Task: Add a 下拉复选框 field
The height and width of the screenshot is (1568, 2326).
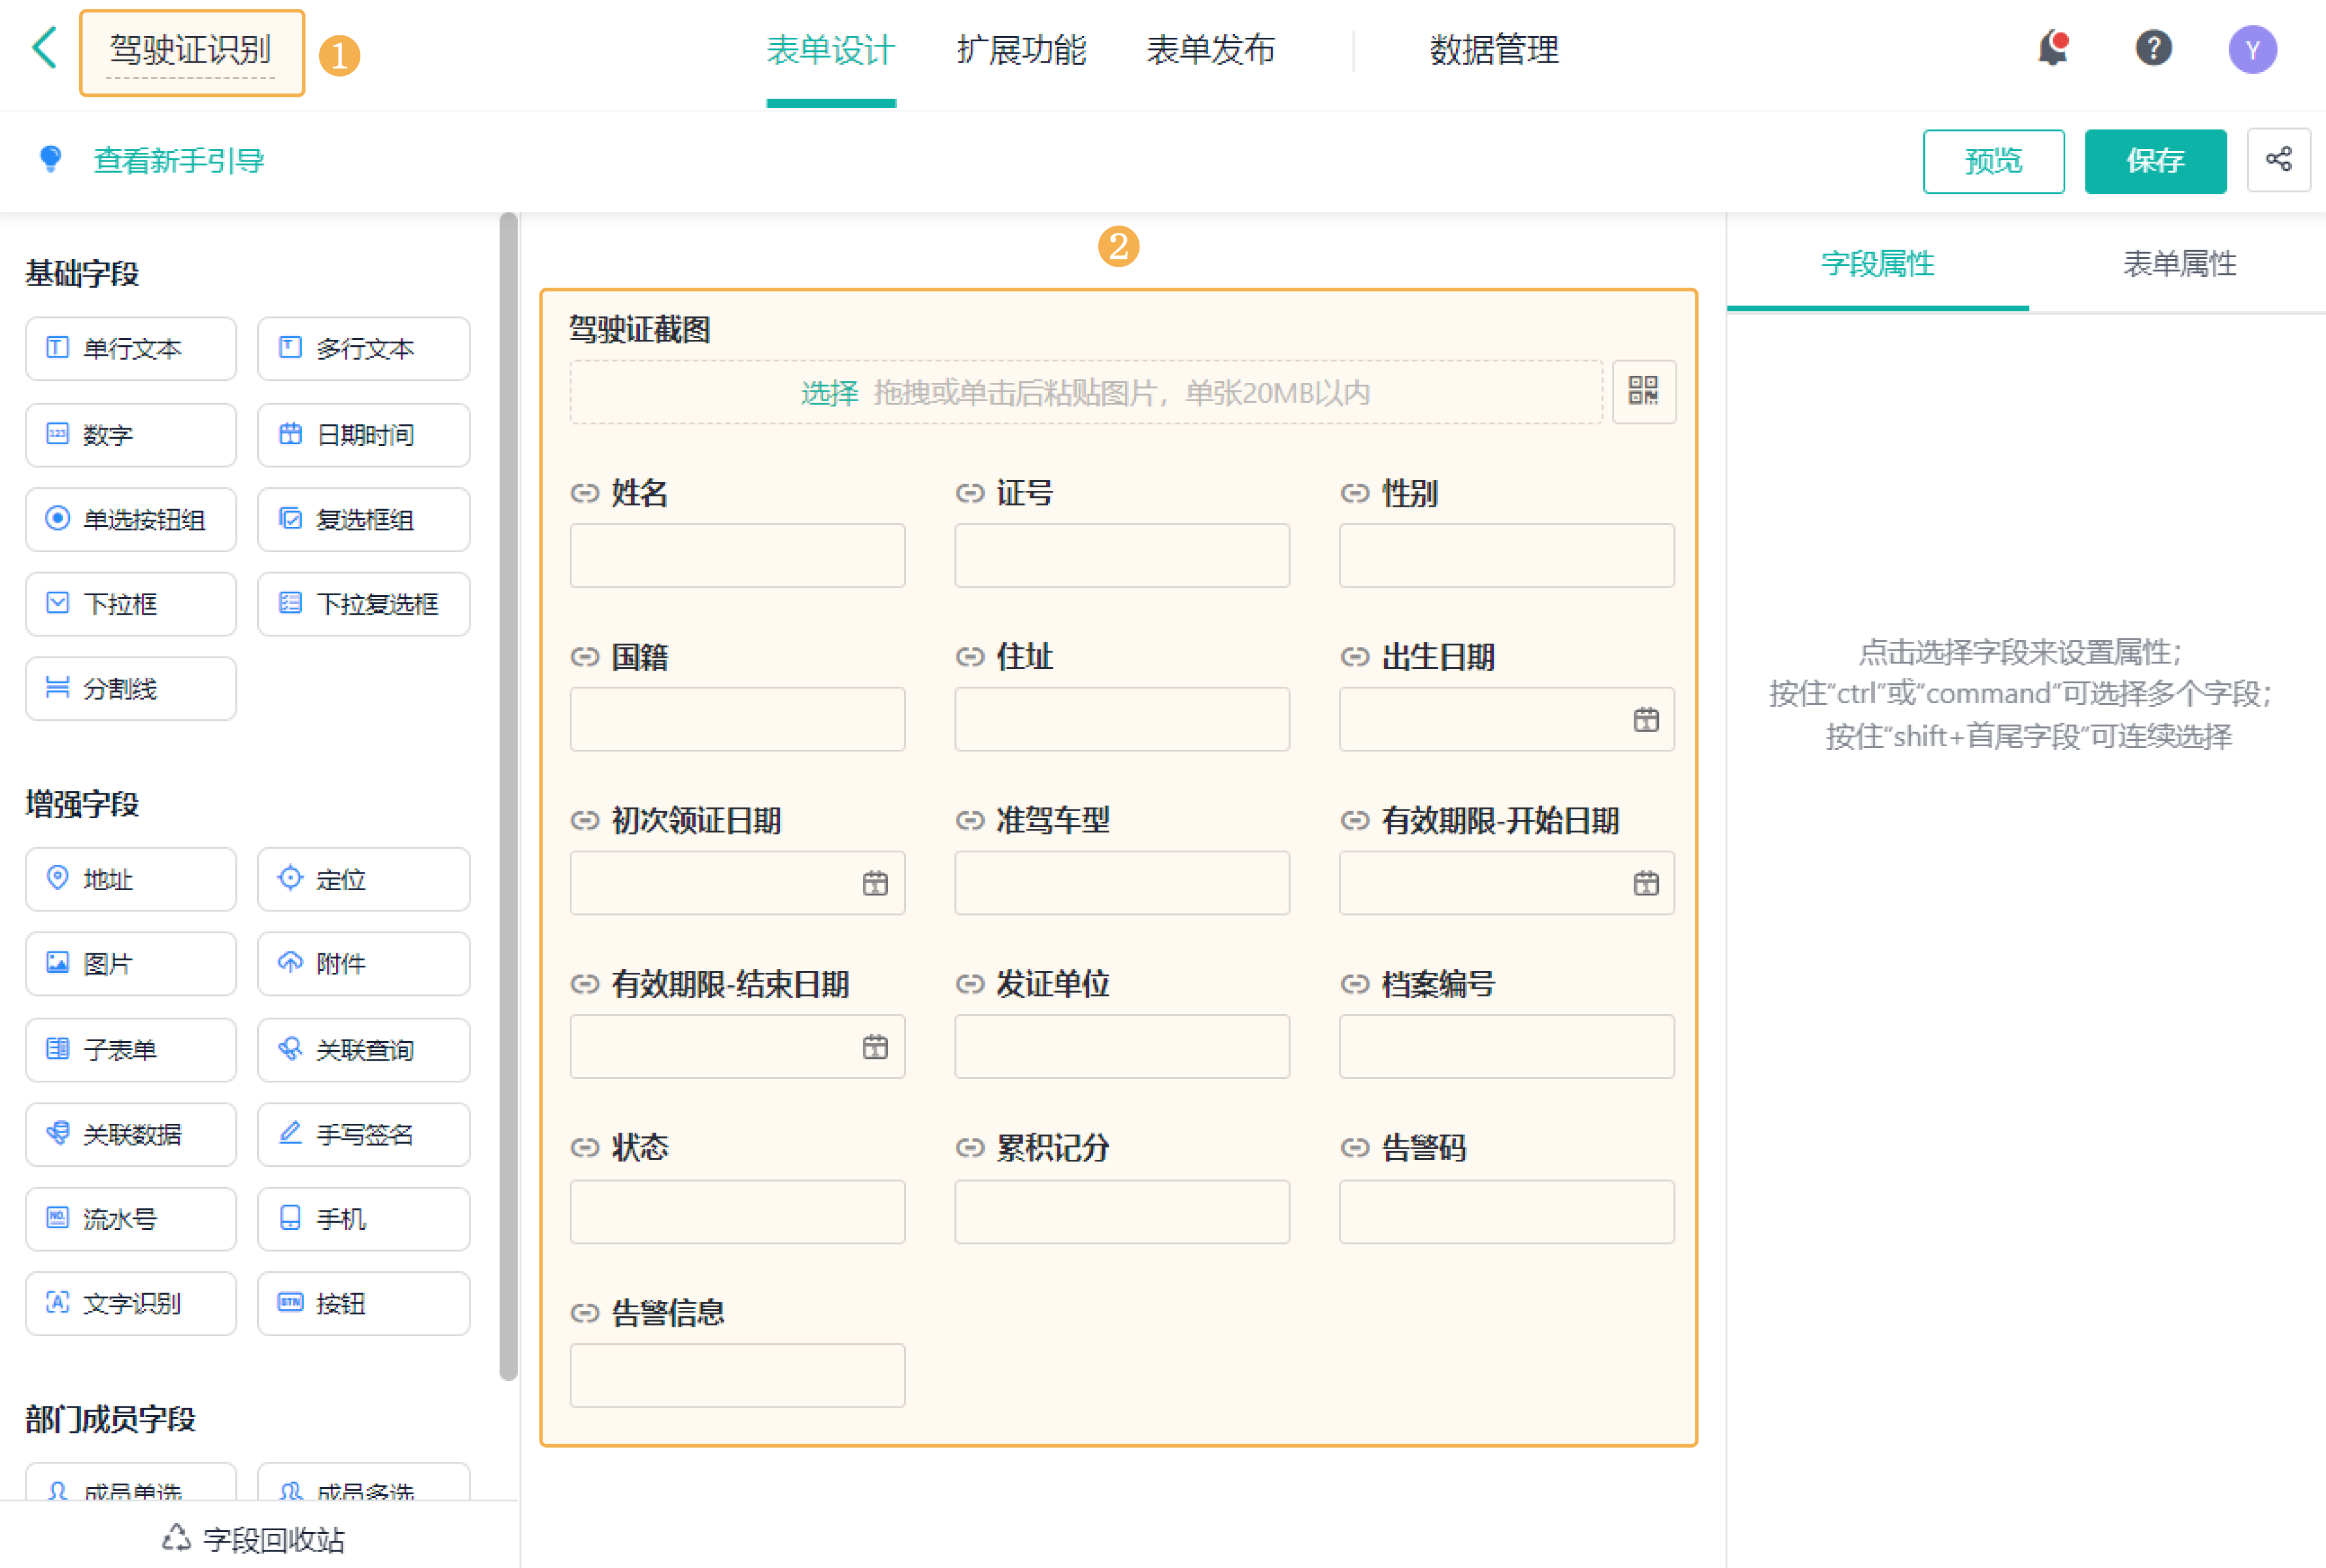Action: (364, 604)
